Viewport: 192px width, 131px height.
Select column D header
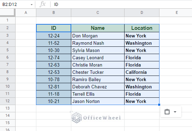coord(142,12)
